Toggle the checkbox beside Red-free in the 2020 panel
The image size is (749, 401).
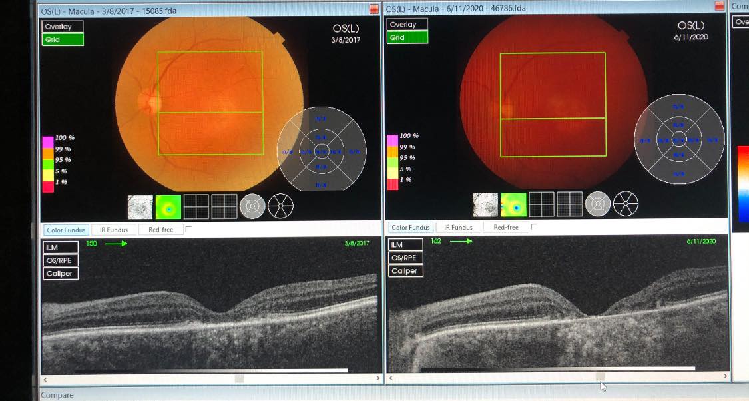(534, 227)
